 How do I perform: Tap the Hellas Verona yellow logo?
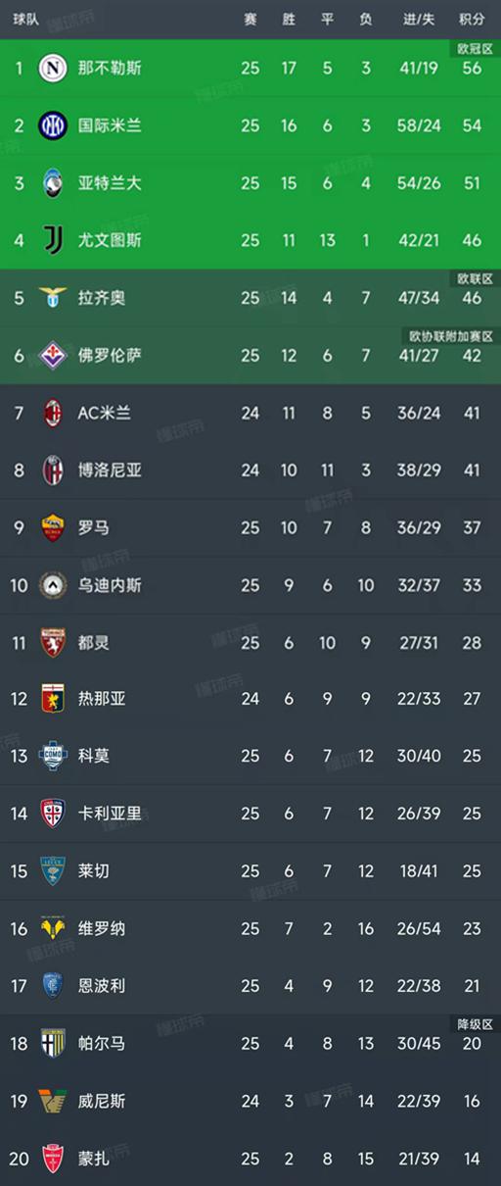coord(53,928)
